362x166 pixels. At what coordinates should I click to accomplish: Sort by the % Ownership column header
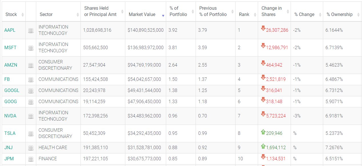click(x=339, y=15)
